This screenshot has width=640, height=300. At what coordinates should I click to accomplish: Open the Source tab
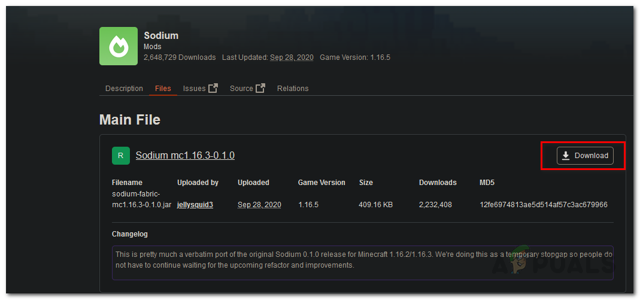[241, 89]
